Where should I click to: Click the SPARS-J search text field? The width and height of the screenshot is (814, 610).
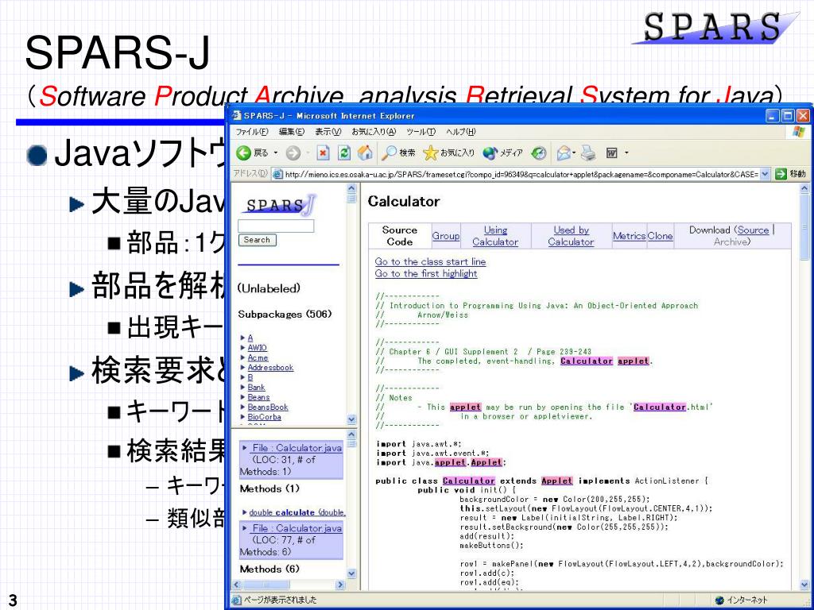[x=276, y=226]
